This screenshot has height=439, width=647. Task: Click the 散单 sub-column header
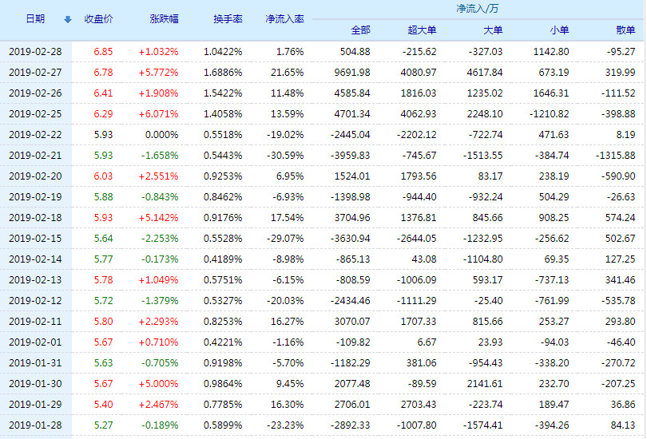[626, 30]
